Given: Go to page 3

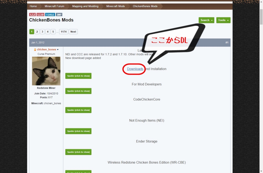Looking at the screenshot, I should 42,31.
